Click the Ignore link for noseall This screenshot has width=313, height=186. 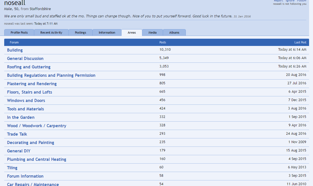(290, 1)
